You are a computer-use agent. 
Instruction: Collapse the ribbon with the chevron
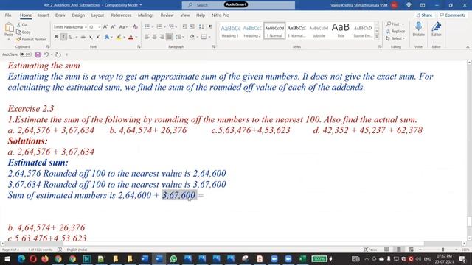pos(468,47)
